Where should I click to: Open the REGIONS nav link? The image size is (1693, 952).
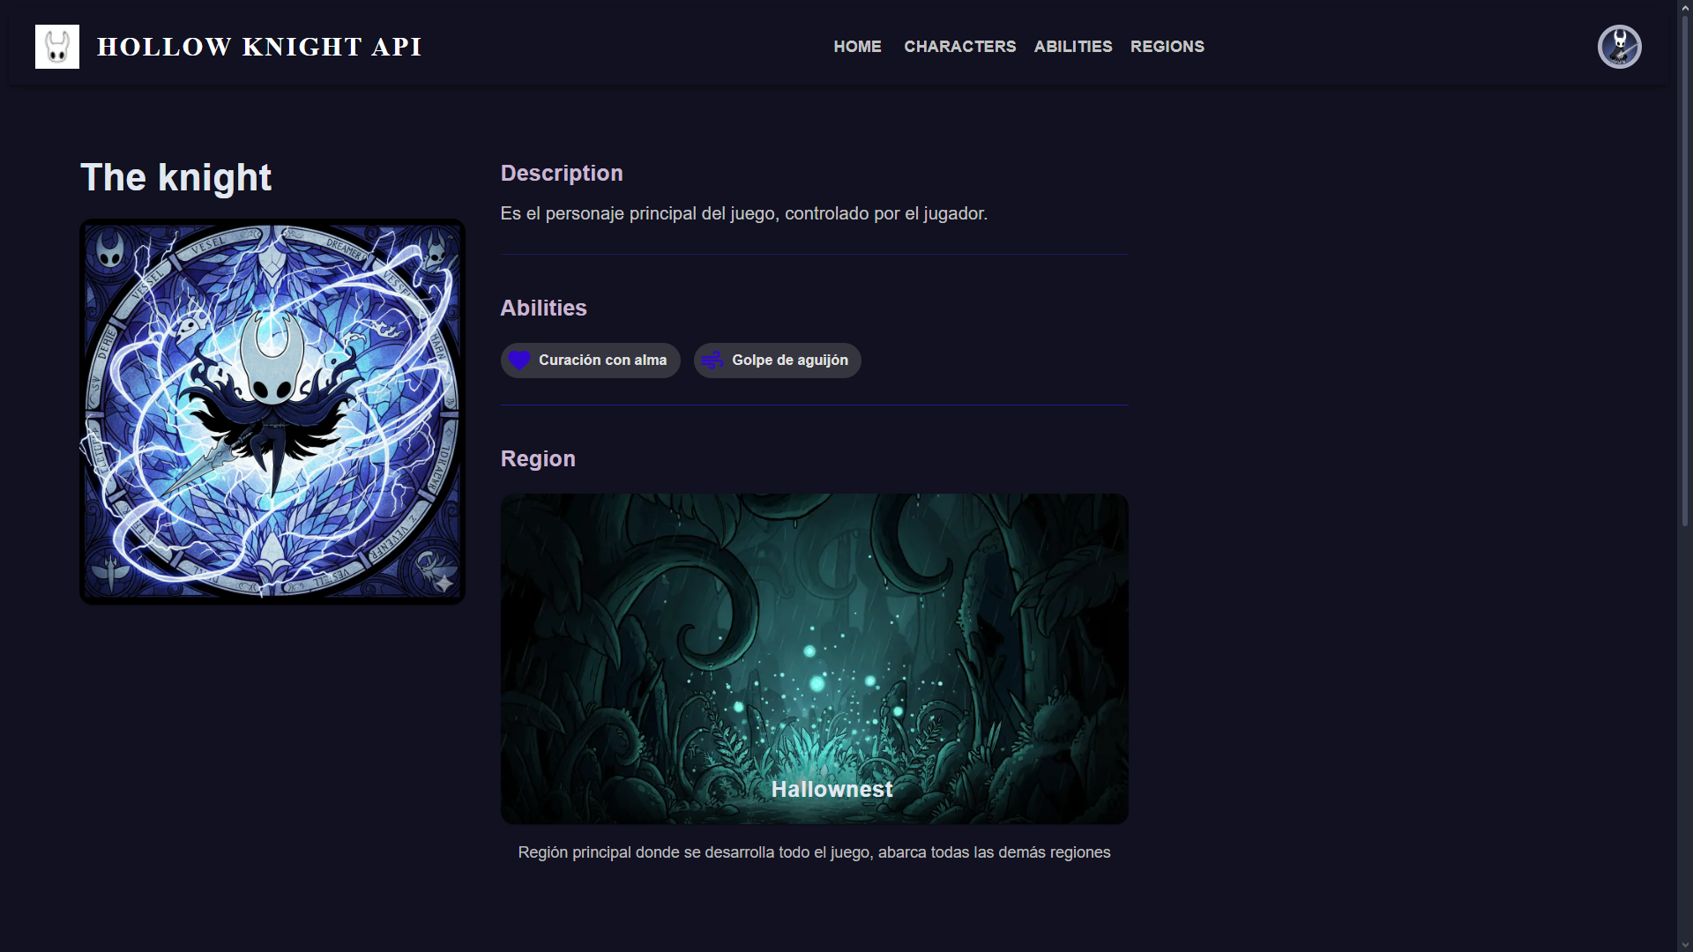[x=1167, y=47]
